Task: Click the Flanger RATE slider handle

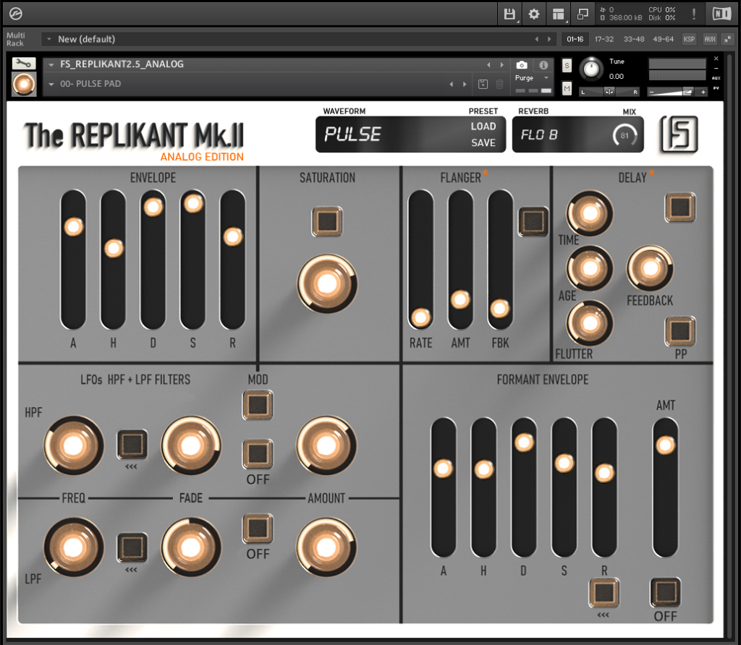Action: point(420,317)
